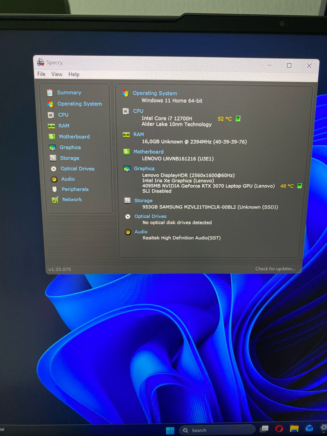This screenshot has height=436, width=327.
Task: Click the GPU 48 °C temperature indicator icon
Action: coord(299,186)
